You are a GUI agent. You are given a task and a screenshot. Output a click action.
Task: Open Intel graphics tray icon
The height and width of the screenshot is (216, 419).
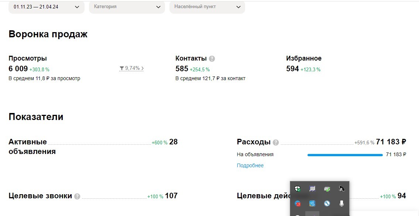pos(312,204)
